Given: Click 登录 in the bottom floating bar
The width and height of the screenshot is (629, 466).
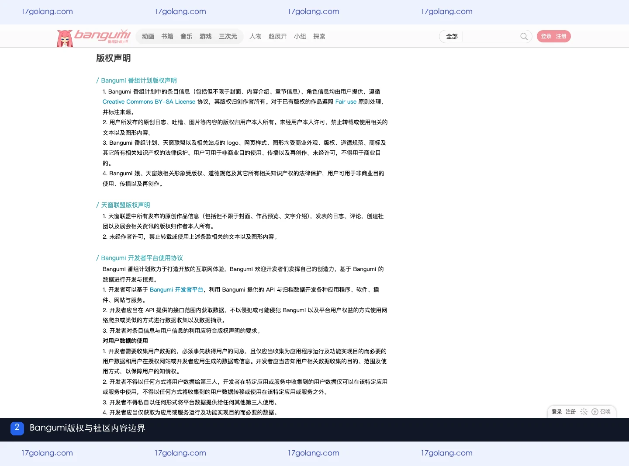Looking at the screenshot, I should (557, 412).
